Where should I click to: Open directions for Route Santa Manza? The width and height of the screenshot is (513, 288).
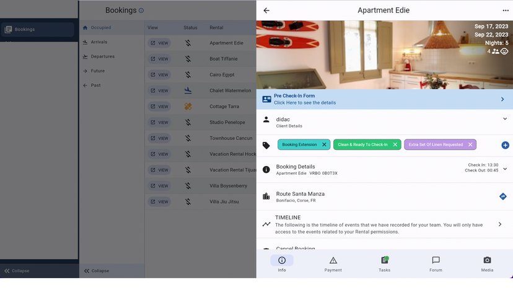coord(502,196)
